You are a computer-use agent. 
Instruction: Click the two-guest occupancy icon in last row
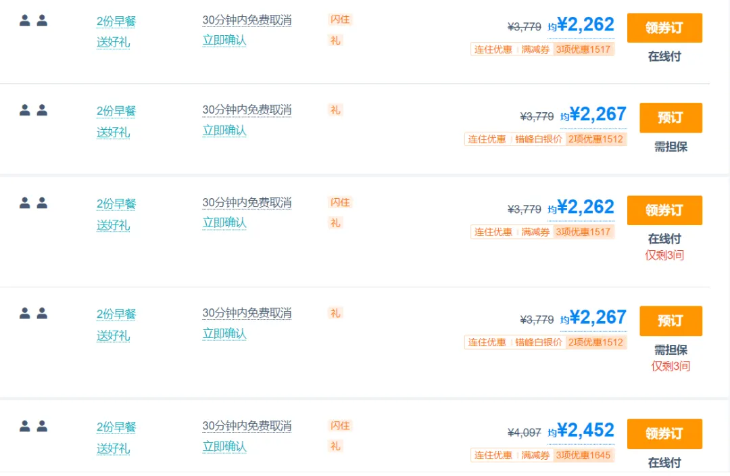pyautogui.click(x=34, y=426)
